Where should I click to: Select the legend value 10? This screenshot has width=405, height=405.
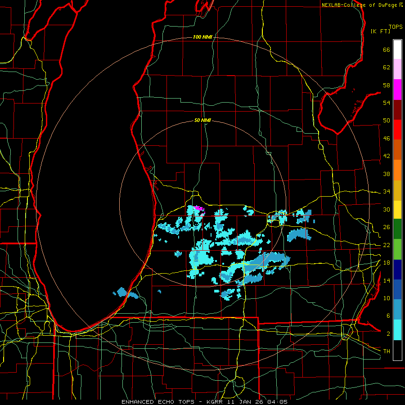(387, 298)
